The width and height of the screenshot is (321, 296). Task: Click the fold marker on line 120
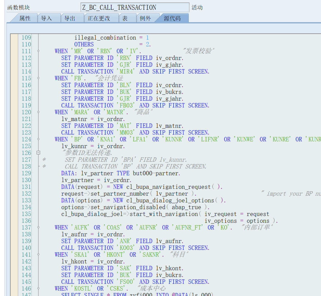[38, 112]
